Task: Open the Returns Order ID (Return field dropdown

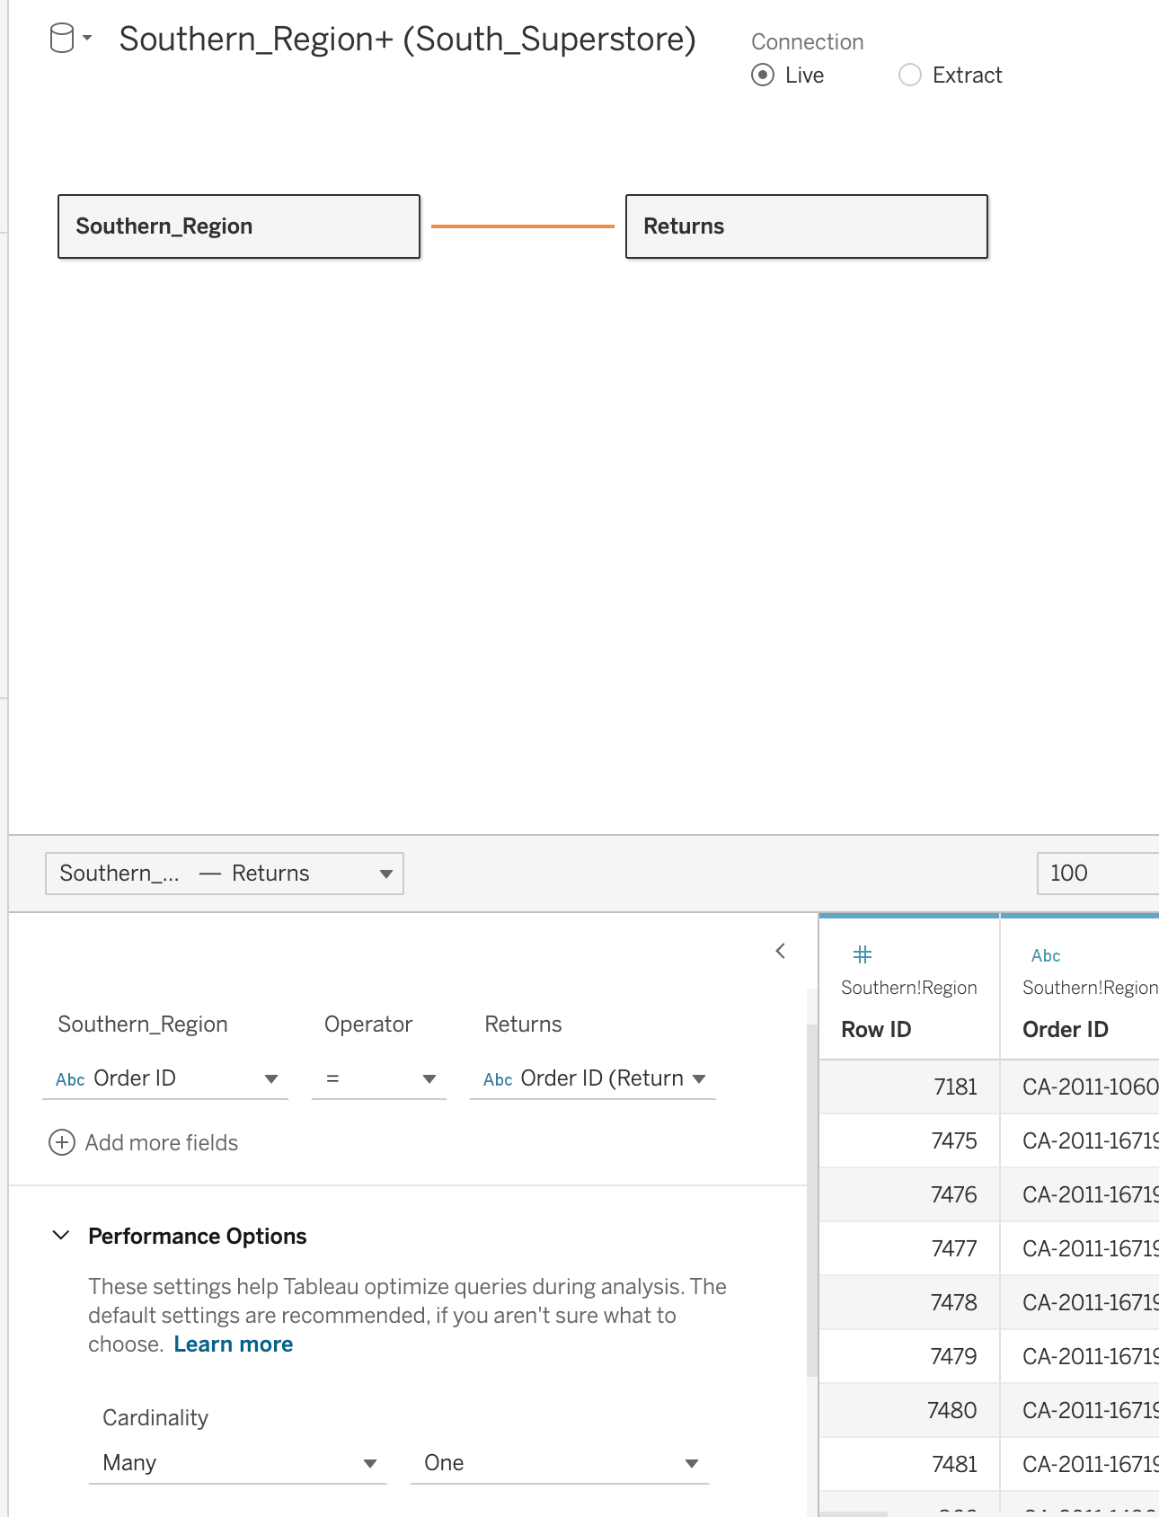Action: click(x=593, y=1078)
